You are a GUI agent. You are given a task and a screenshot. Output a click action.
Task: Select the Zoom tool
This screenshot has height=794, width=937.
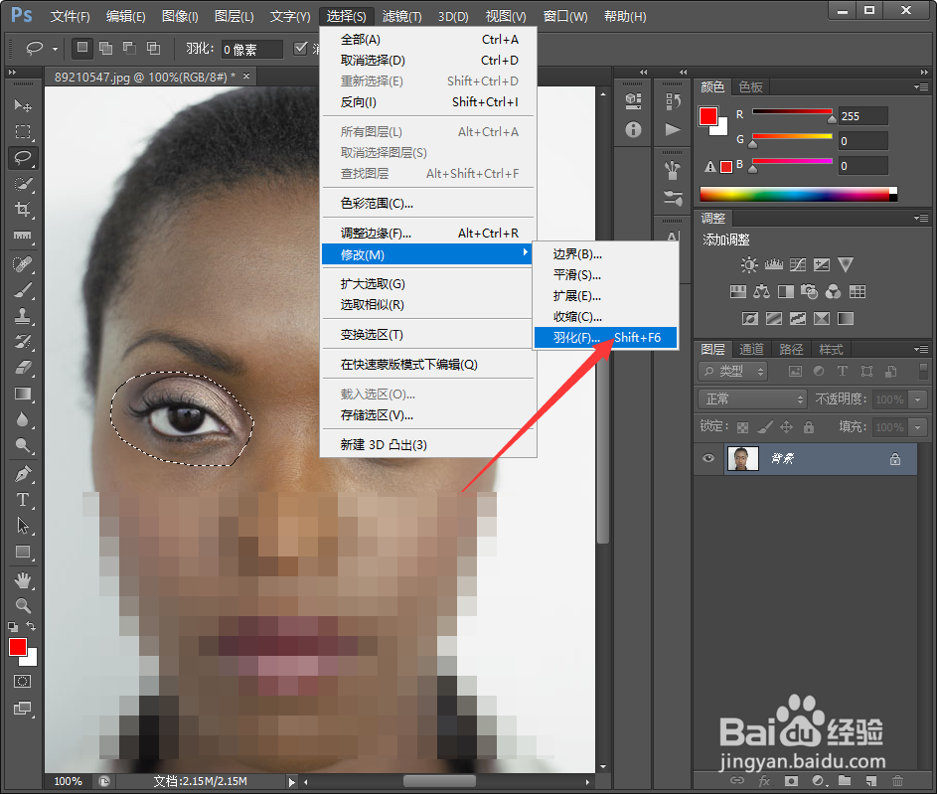[x=23, y=606]
